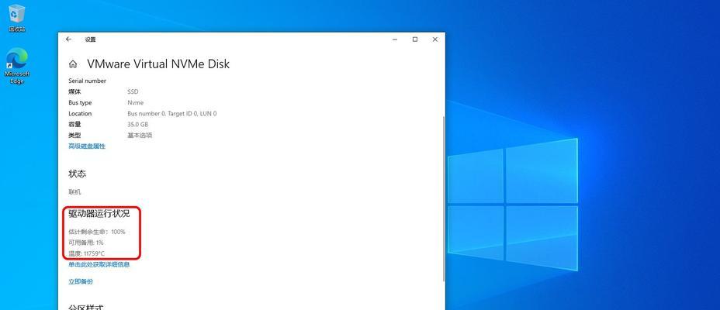Open the 立即备份 link
Viewport: 720px width, 310px height.
coord(81,281)
